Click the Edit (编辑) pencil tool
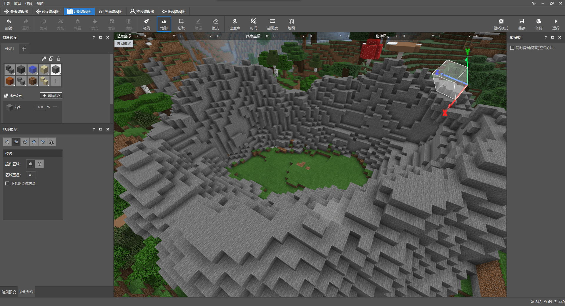The image size is (565, 306). [198, 24]
